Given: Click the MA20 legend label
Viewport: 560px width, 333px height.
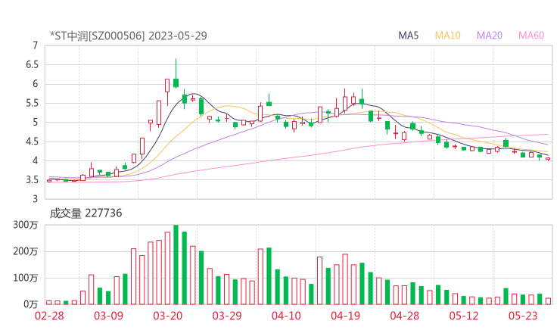Looking at the screenshot, I should click(x=490, y=36).
